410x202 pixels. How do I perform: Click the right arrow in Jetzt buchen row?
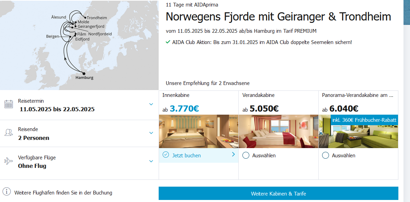tap(233, 155)
